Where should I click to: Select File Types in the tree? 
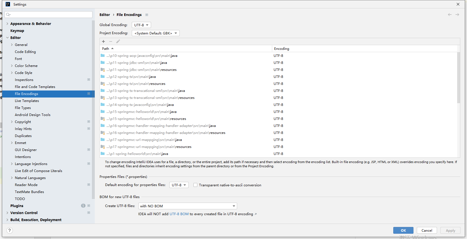click(x=23, y=108)
